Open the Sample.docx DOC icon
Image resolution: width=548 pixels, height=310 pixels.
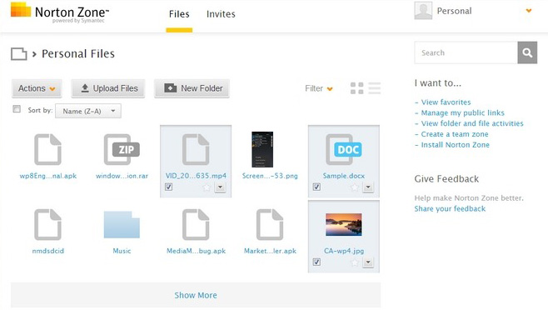344,149
